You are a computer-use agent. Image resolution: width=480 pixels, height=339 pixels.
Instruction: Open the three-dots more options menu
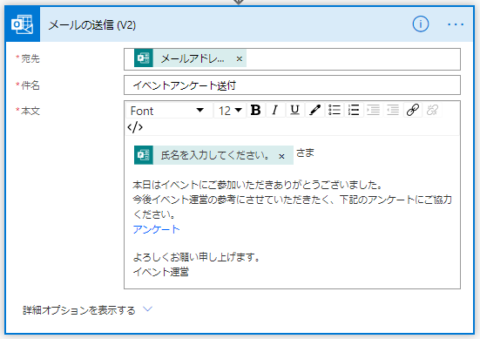coord(456,24)
